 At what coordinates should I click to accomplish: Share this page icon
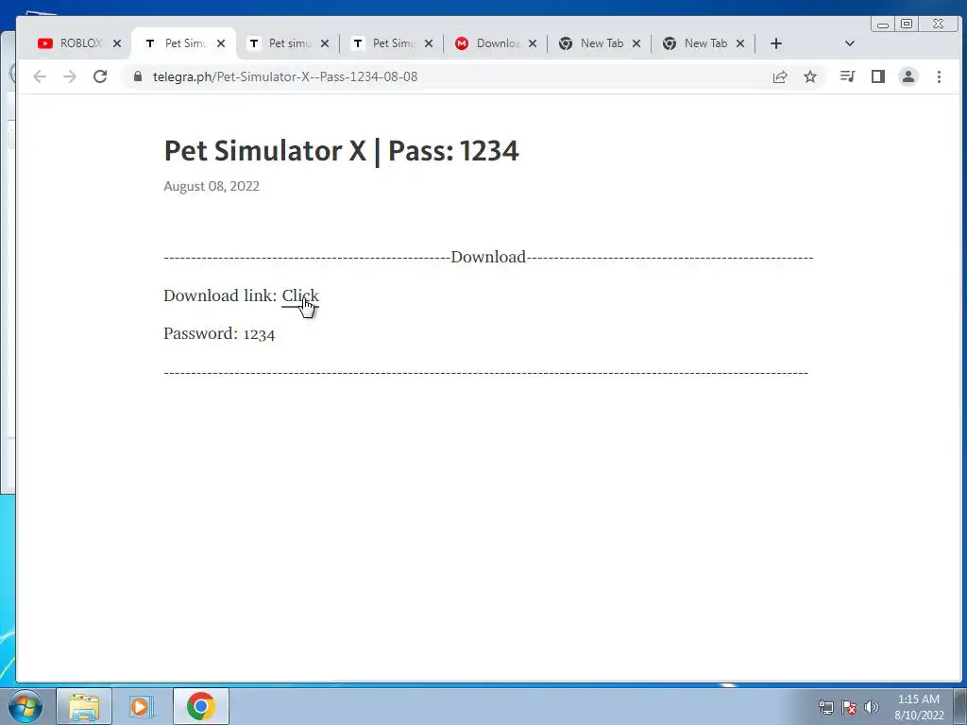tap(780, 76)
